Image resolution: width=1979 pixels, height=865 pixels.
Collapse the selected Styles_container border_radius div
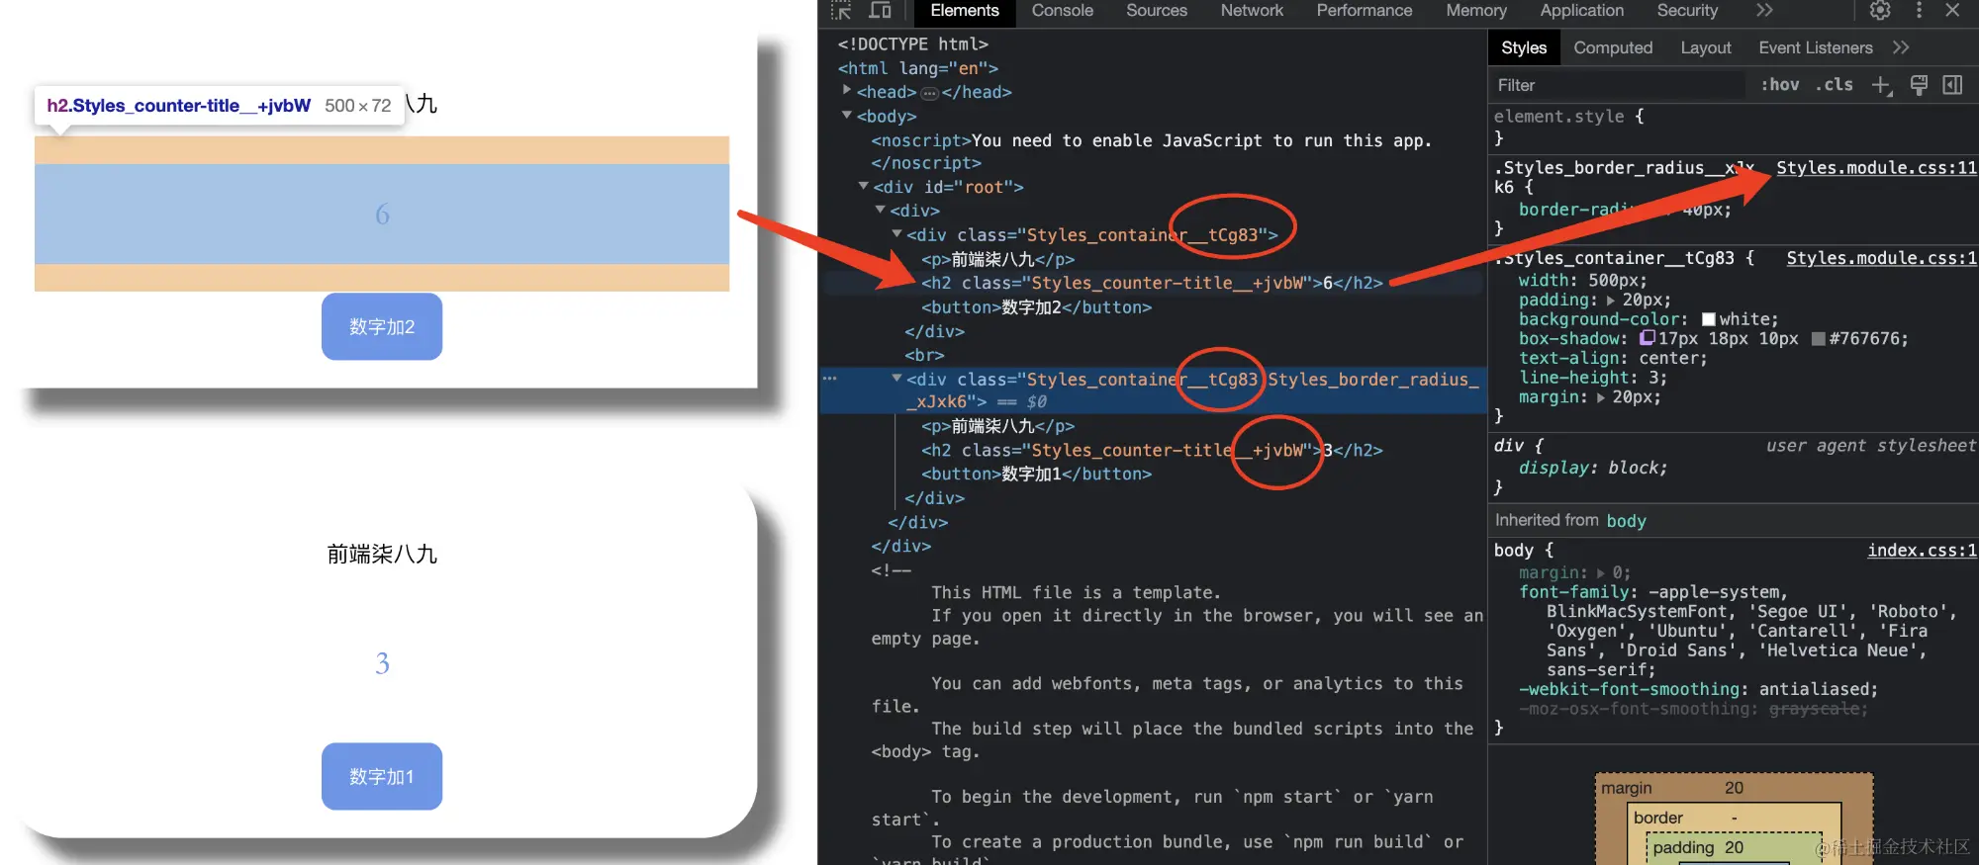click(x=897, y=378)
